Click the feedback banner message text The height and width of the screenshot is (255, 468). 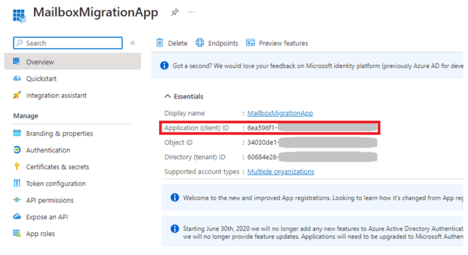(318, 66)
